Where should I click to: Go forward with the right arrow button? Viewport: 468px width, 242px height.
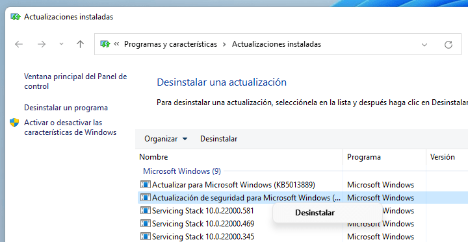42,44
